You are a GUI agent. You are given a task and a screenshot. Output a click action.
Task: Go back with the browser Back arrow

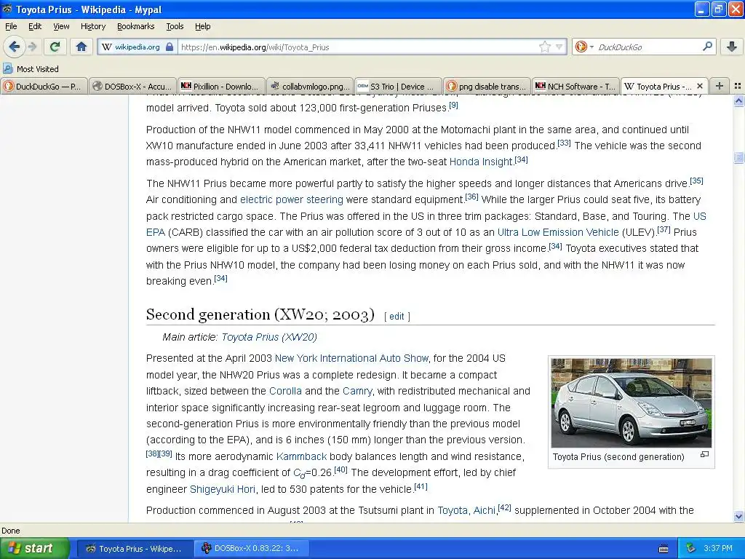[x=15, y=47]
